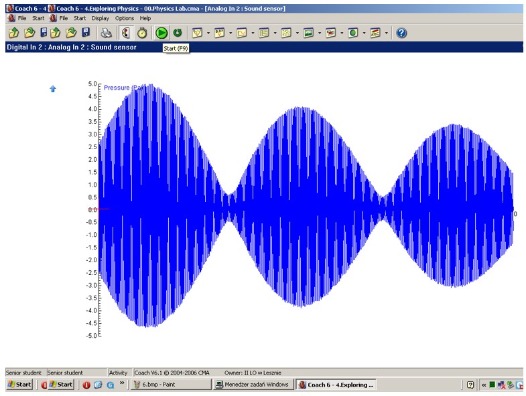Click the diagram graph toolbar icon
The width and height of the screenshot is (526, 396).
[x=241, y=32]
